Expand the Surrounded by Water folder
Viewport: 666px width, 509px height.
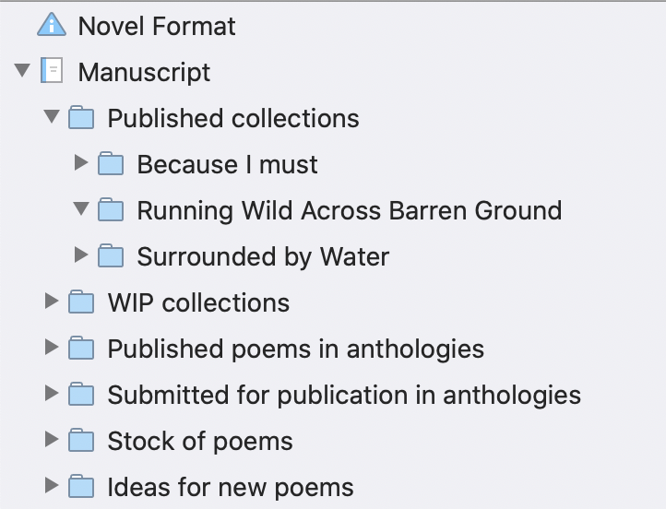point(80,254)
